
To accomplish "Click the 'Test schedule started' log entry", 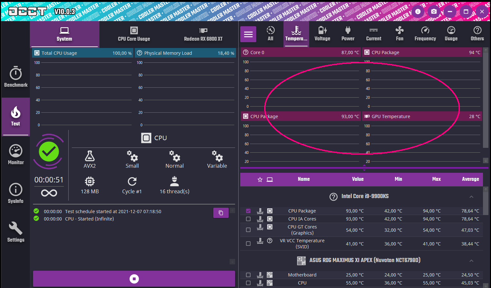I will tap(113, 212).
